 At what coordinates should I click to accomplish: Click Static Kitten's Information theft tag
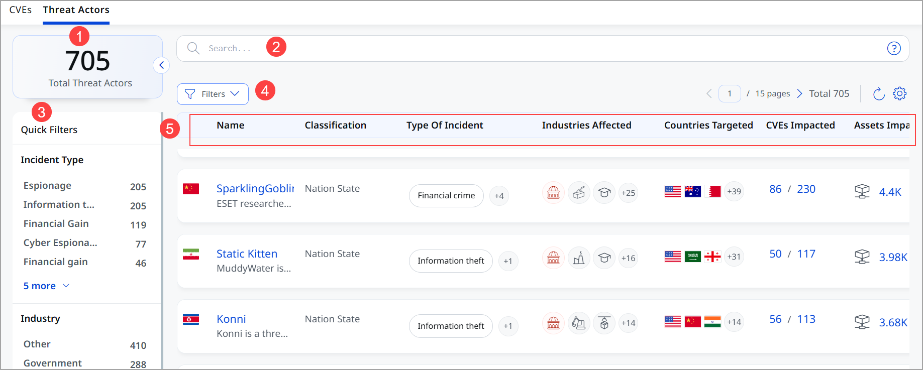[x=451, y=261]
